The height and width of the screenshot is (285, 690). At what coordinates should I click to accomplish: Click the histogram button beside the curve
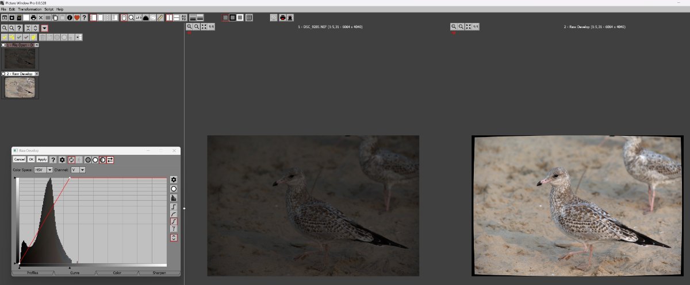[x=174, y=197]
